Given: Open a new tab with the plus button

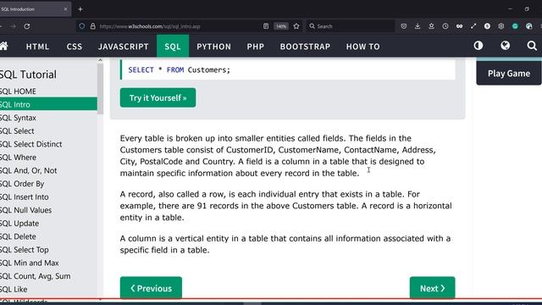Looking at the screenshot, I should [x=80, y=9].
